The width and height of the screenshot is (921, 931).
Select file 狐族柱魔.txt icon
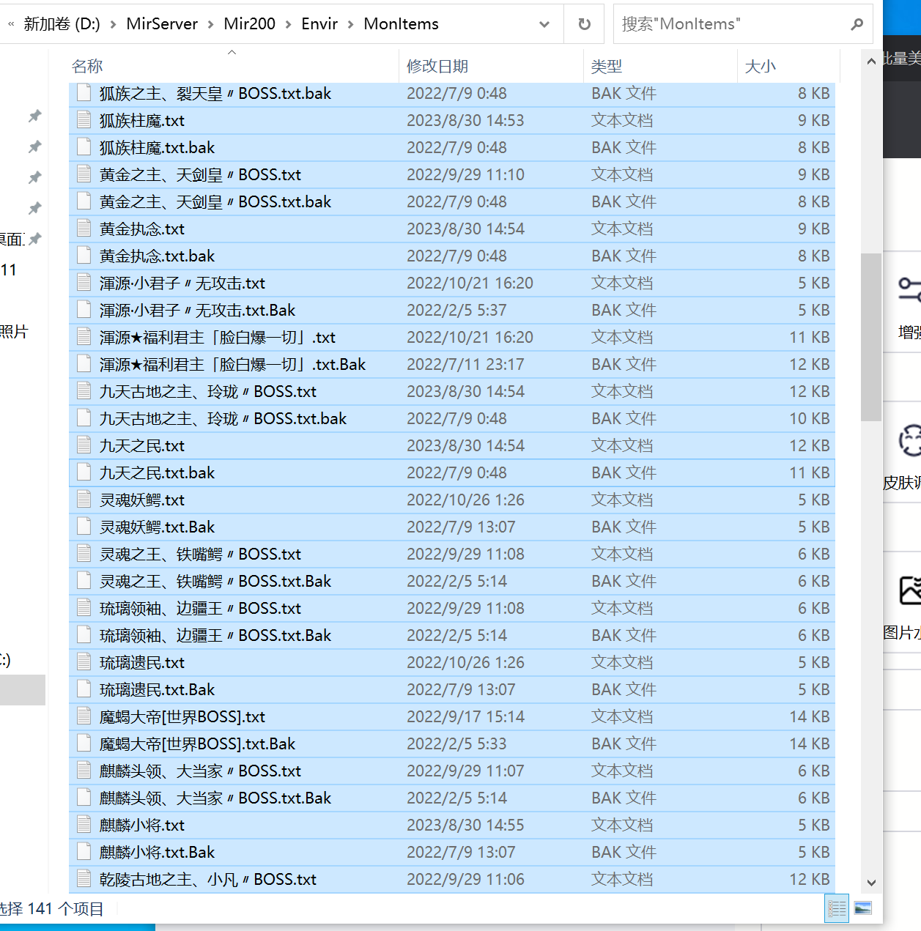tap(84, 120)
